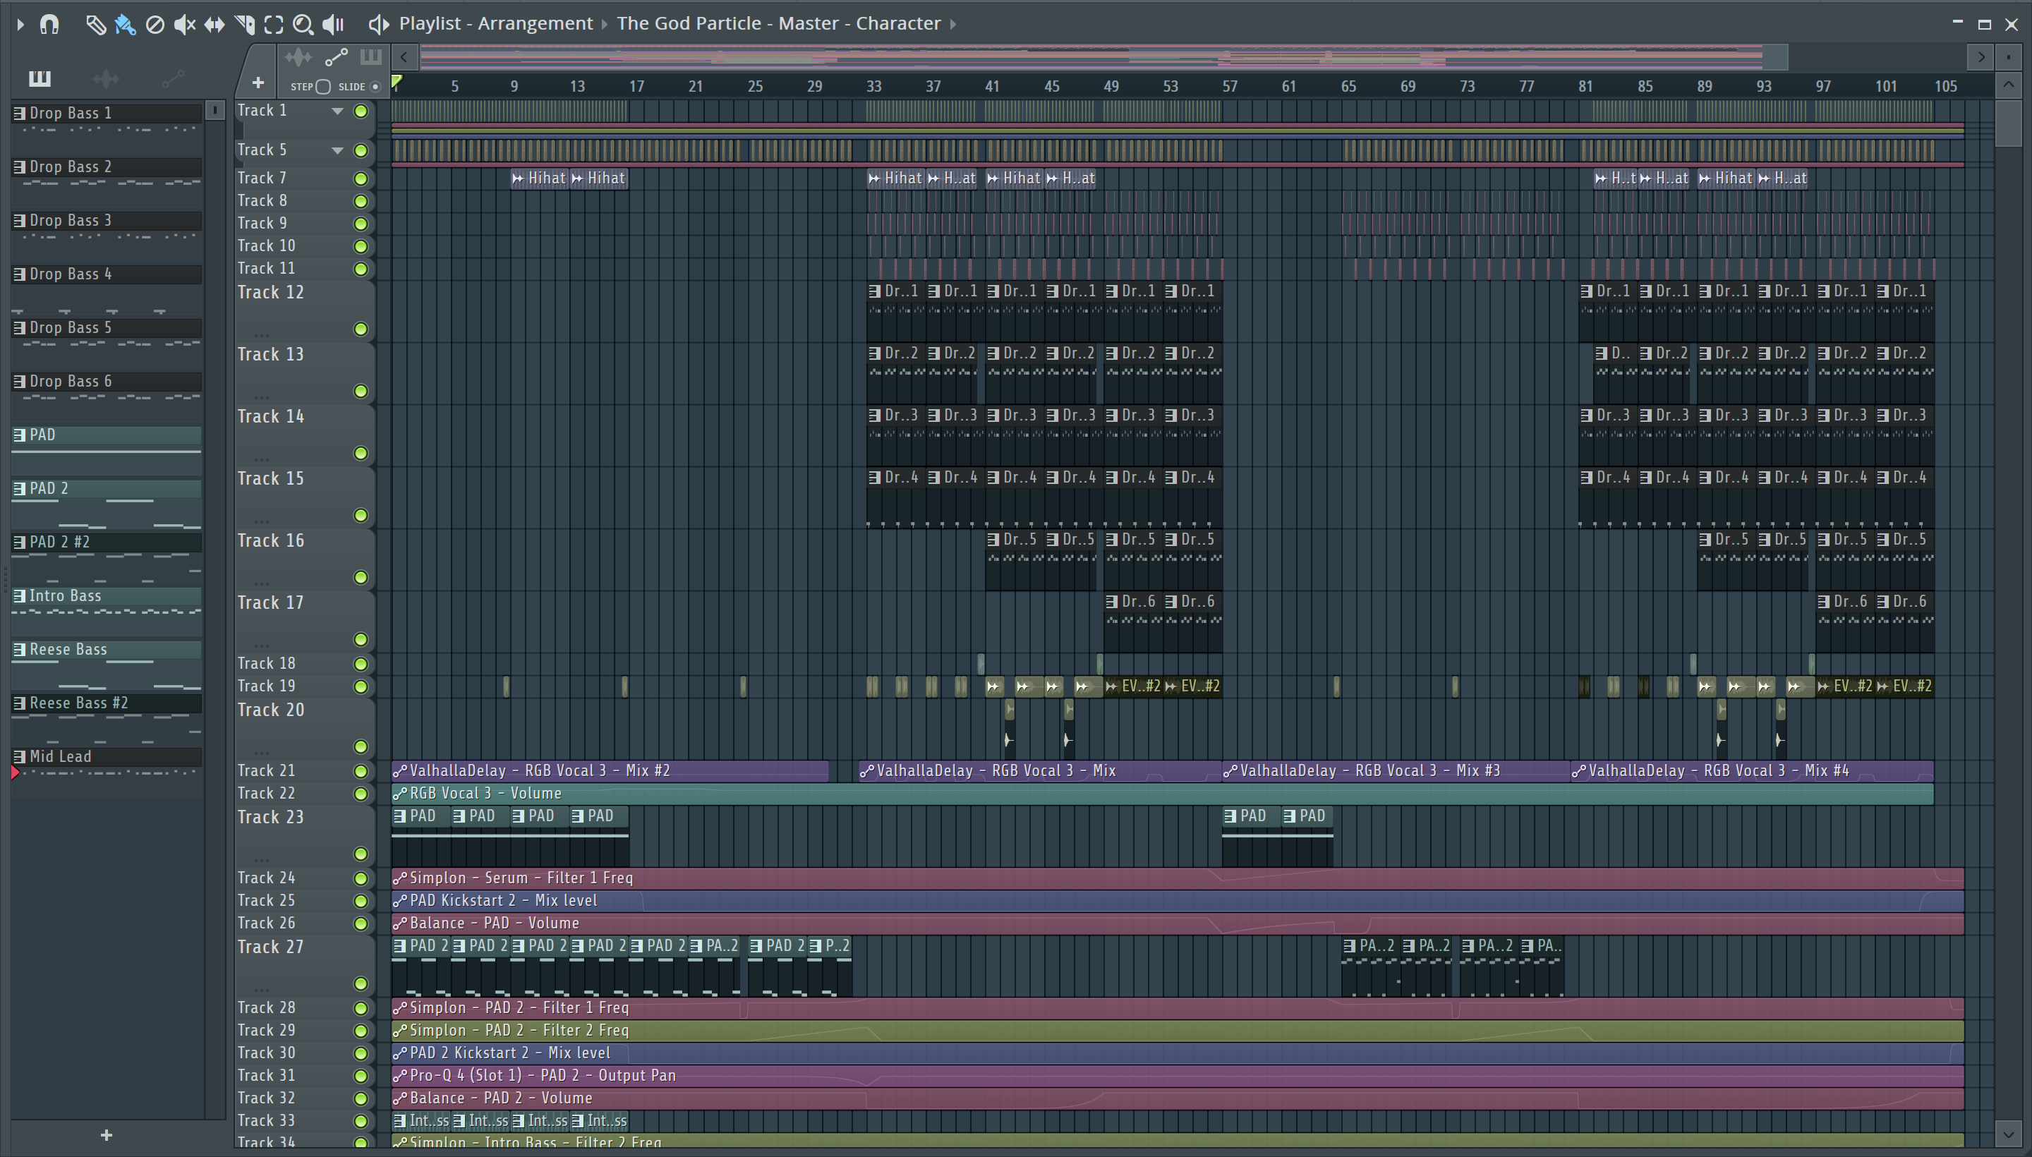2032x1157 pixels.
Task: Click the Playlist - Arrangement breadcrumb
Action: click(495, 24)
